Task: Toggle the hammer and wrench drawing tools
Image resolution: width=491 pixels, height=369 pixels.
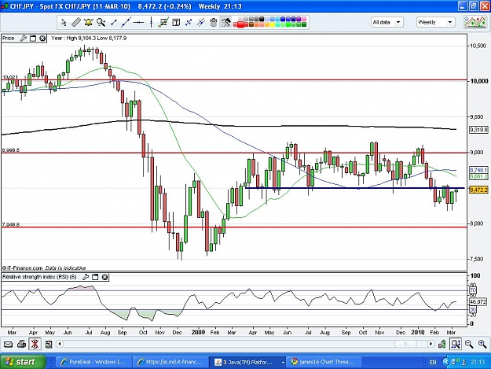Action: [x=225, y=22]
